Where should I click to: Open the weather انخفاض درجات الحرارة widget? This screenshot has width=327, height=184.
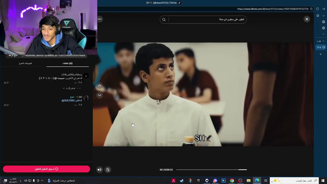(61, 181)
